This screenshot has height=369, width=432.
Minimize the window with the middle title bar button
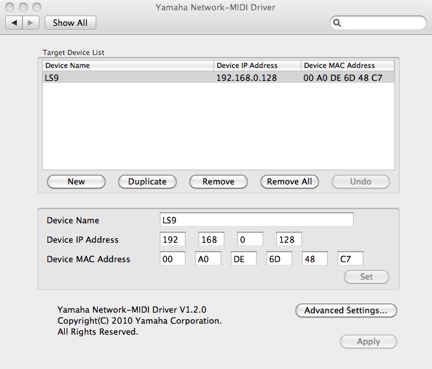click(23, 7)
